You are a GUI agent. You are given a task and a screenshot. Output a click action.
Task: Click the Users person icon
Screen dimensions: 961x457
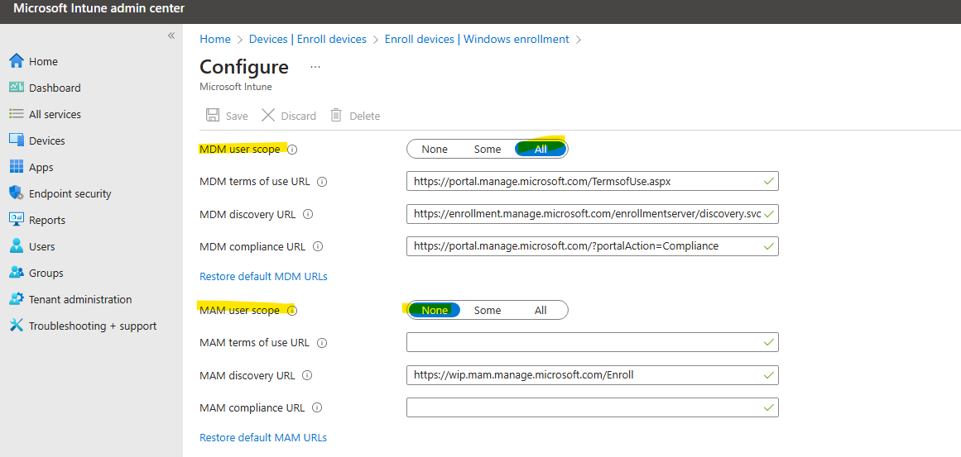[17, 246]
